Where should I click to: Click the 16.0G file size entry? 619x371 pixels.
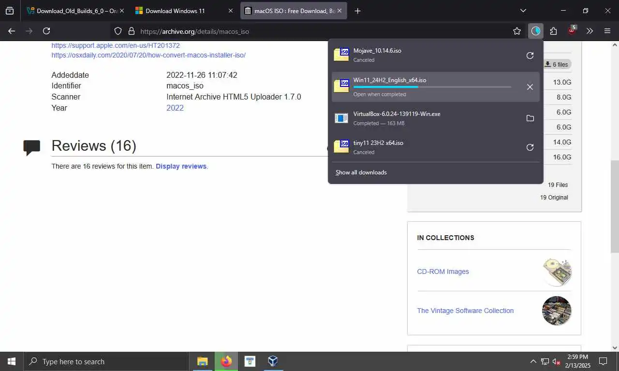click(x=562, y=157)
